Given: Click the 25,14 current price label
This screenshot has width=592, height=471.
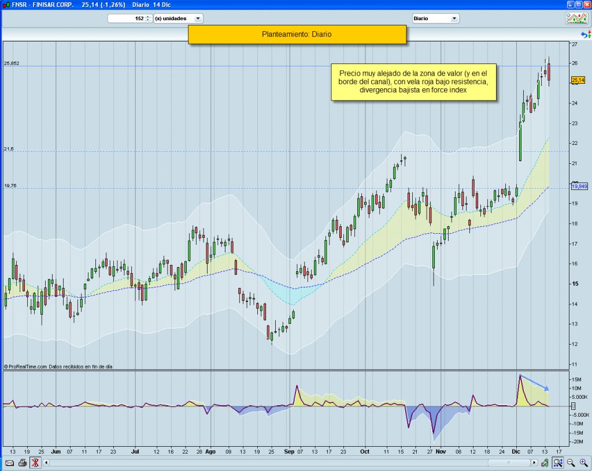Looking at the screenshot, I should (x=578, y=81).
